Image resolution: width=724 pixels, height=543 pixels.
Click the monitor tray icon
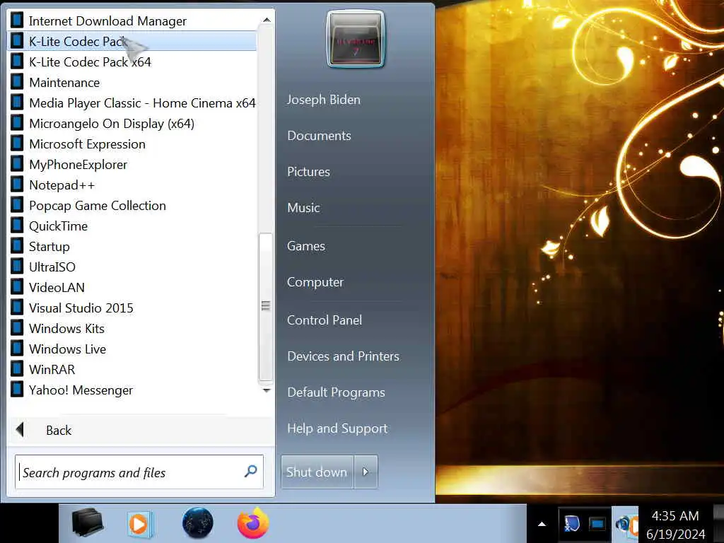pyautogui.click(x=597, y=524)
